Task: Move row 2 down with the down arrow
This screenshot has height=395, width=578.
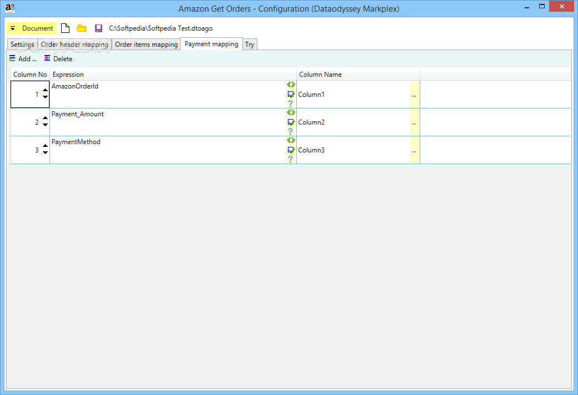Action: tap(45, 125)
